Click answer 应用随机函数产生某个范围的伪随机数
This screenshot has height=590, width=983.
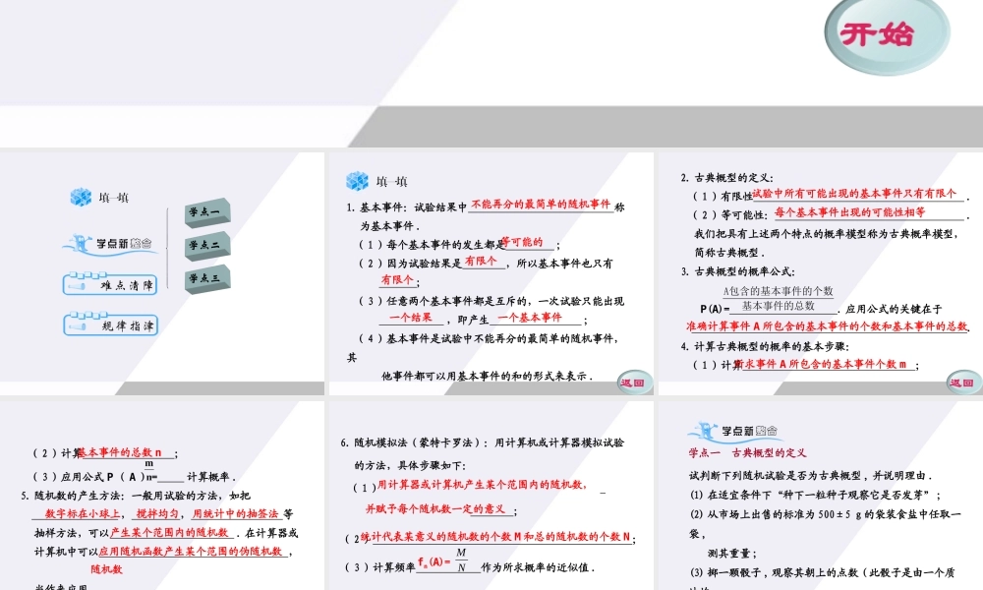pos(191,551)
